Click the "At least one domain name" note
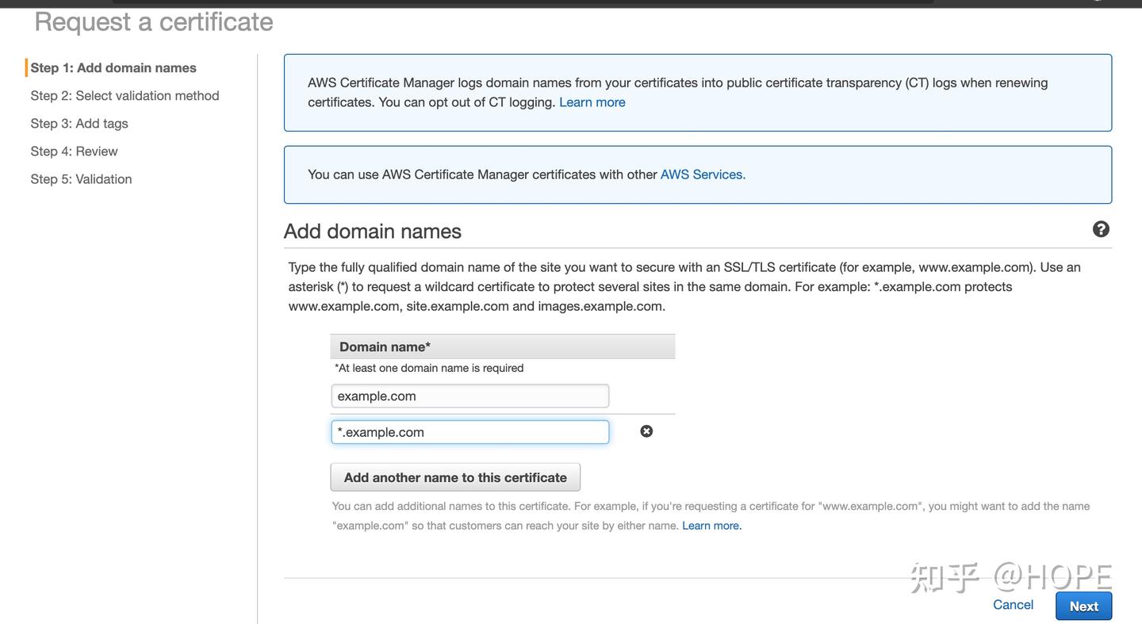 pyautogui.click(x=429, y=368)
